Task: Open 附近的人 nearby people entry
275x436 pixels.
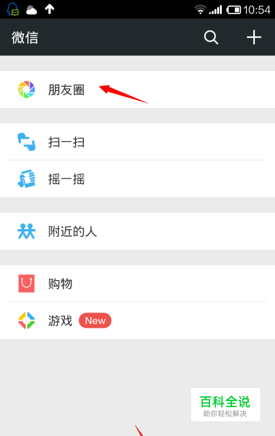Action: click(137, 232)
